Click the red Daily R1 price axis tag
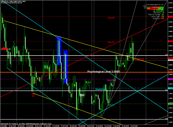 [x=171, y=41]
